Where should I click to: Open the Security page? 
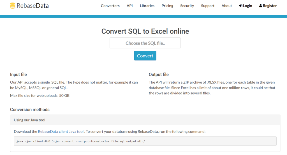[x=187, y=6]
